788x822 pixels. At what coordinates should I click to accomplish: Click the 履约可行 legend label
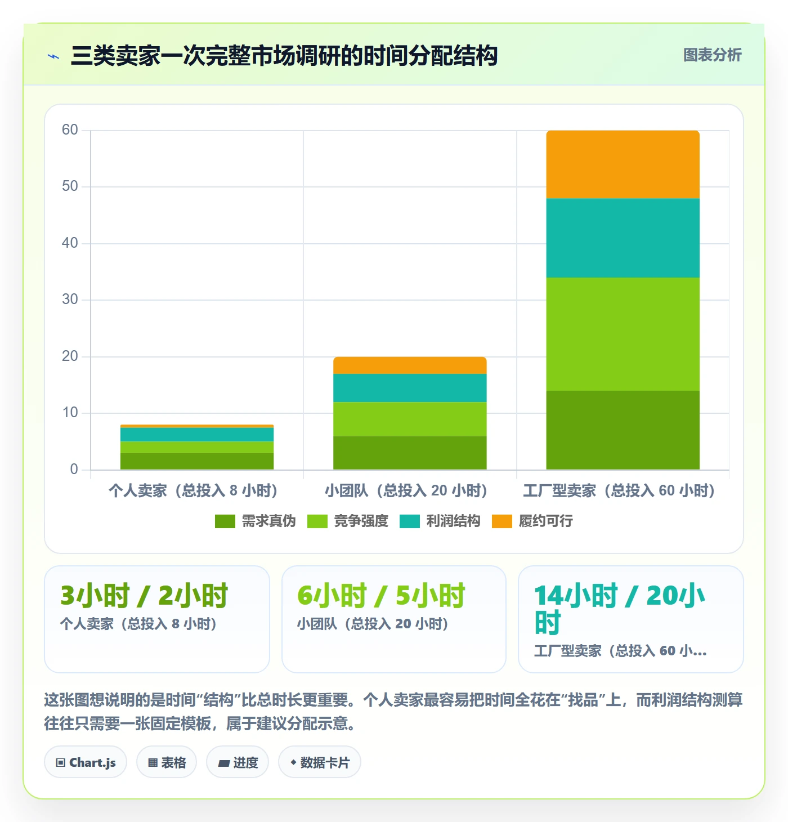(x=545, y=521)
